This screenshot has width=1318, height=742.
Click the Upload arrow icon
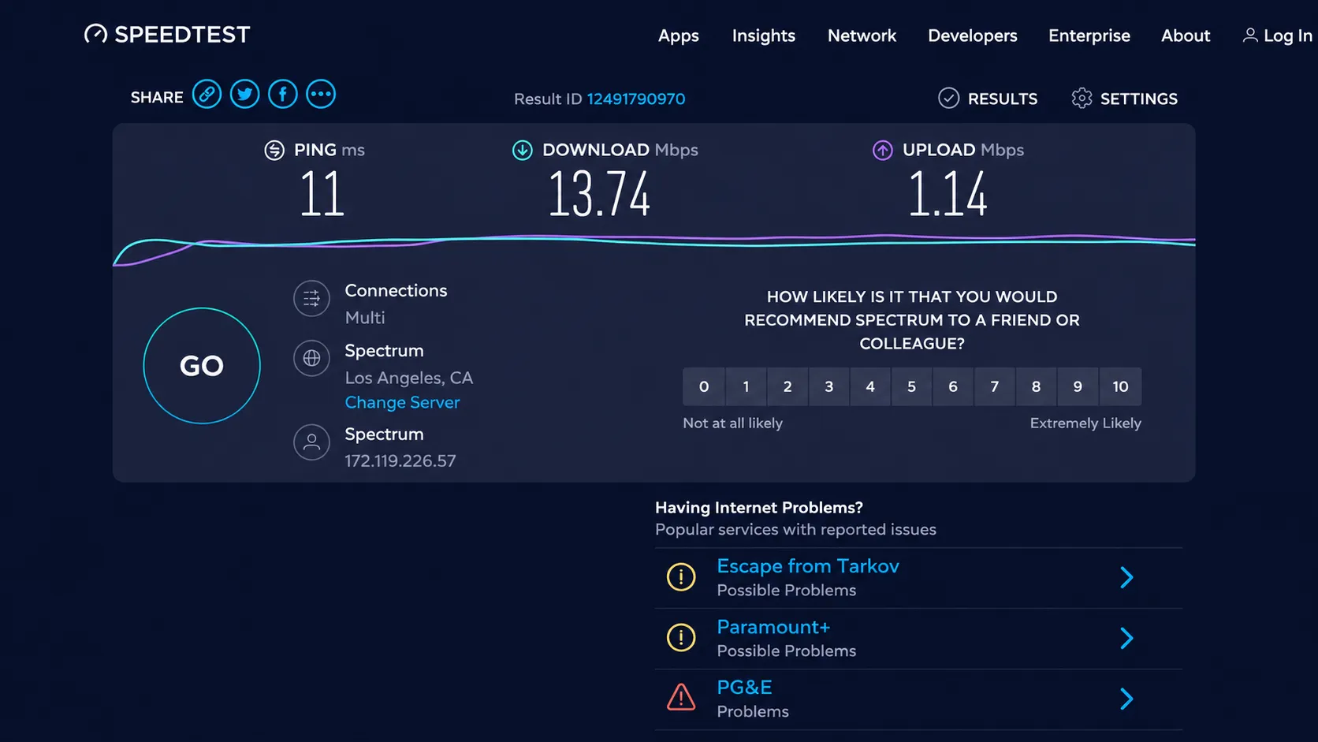[883, 150]
